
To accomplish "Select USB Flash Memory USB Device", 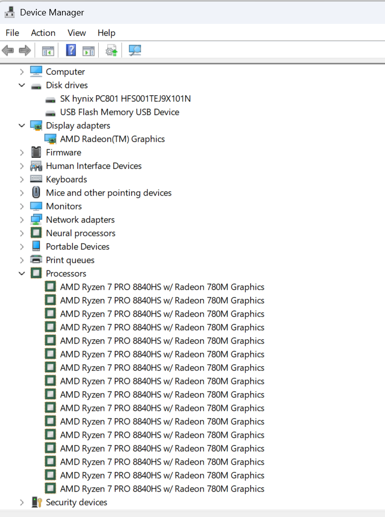I will pos(120,112).
